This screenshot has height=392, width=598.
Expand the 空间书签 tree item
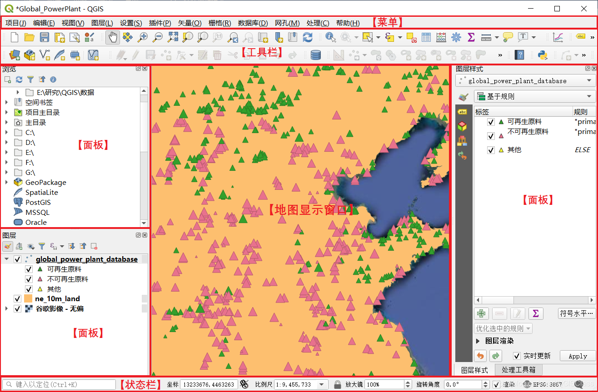[x=6, y=102]
